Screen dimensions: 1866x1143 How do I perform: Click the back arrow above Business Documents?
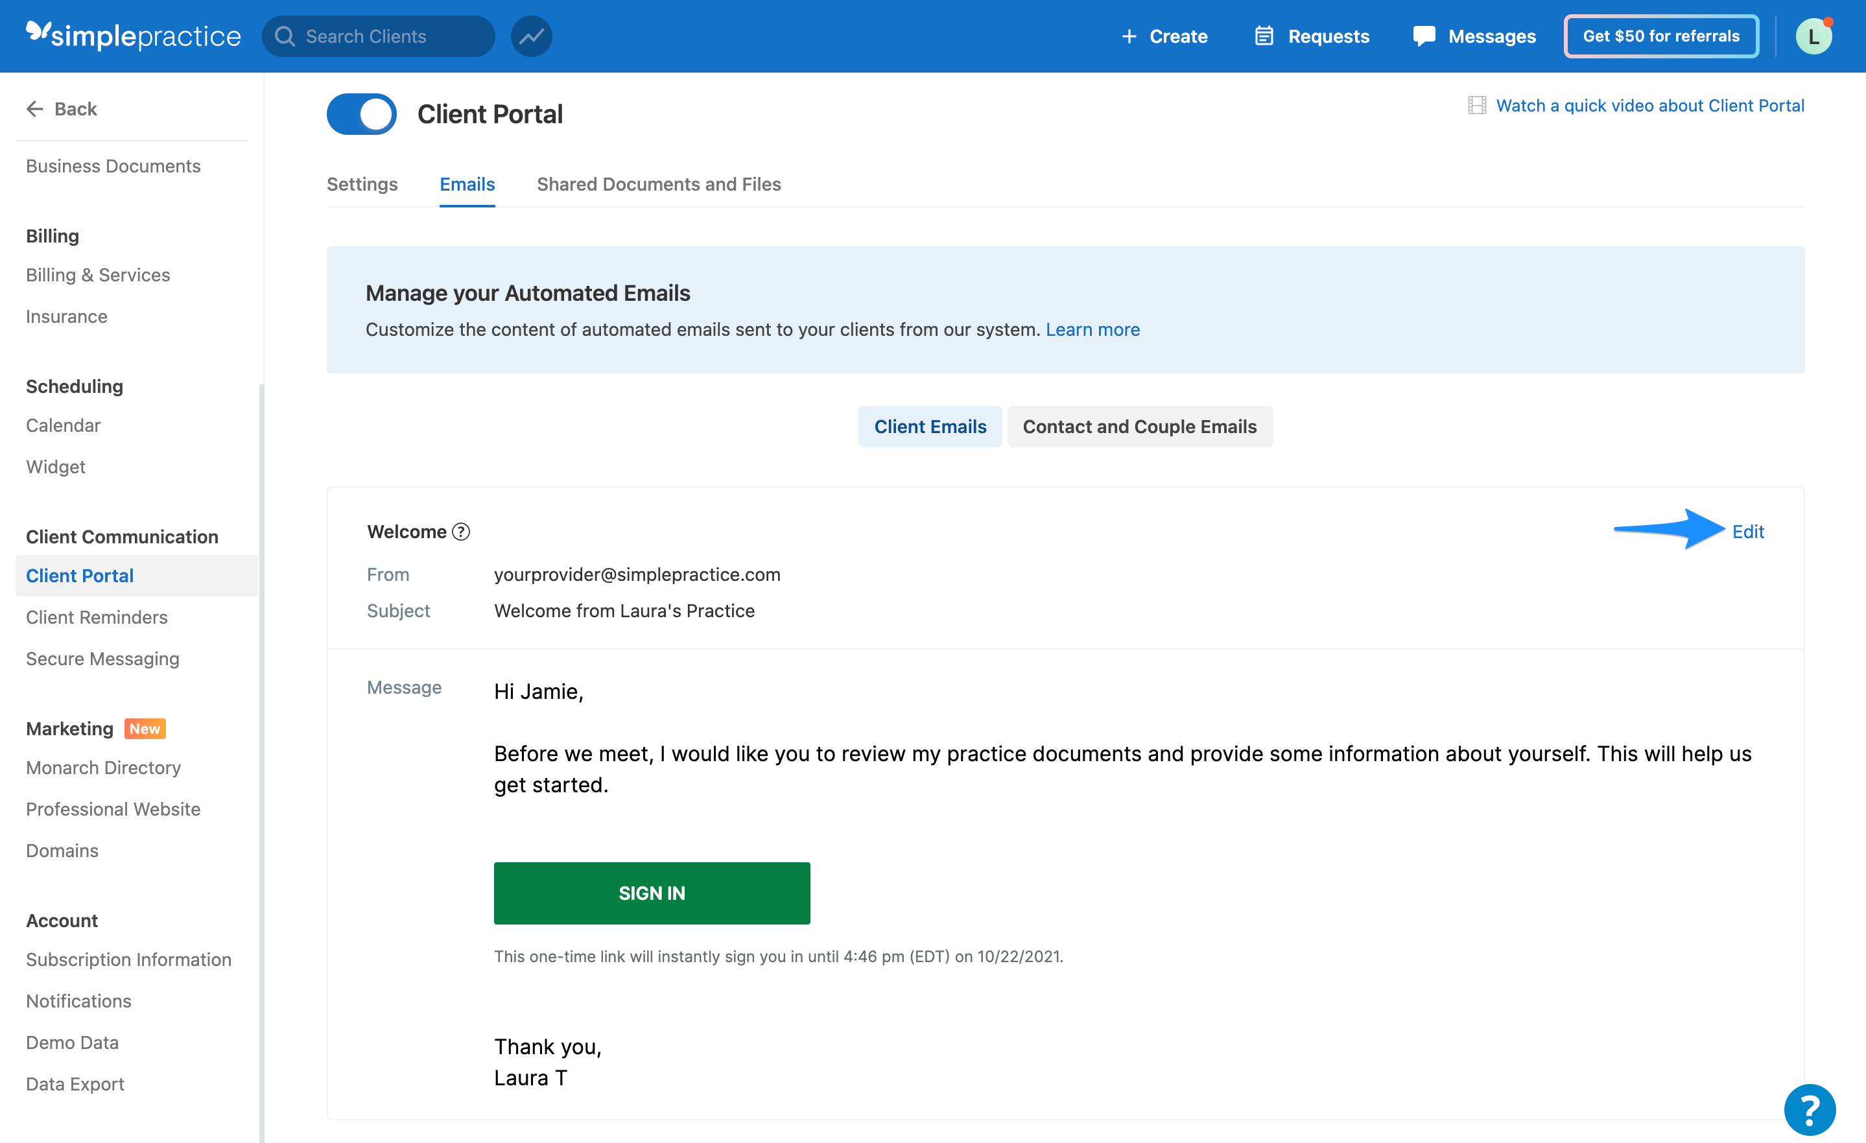tap(34, 108)
